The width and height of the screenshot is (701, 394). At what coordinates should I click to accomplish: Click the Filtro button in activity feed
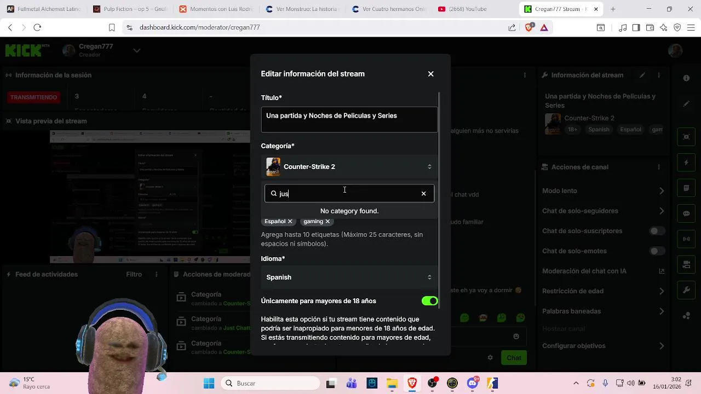[134, 274]
